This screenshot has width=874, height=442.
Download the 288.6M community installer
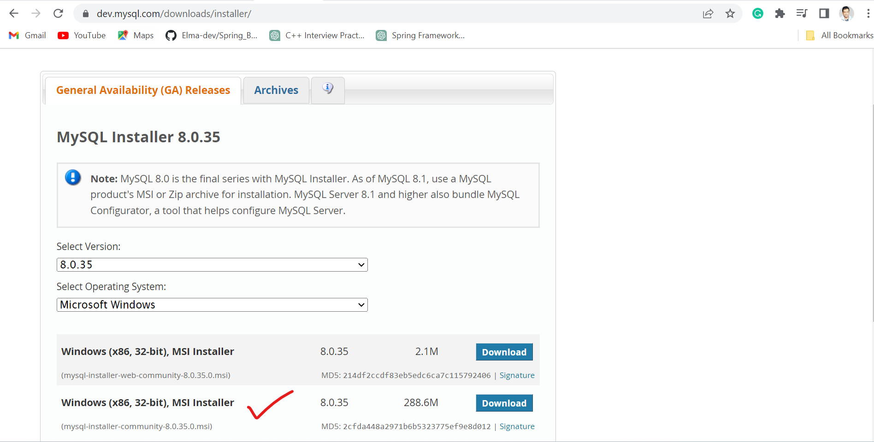(504, 403)
